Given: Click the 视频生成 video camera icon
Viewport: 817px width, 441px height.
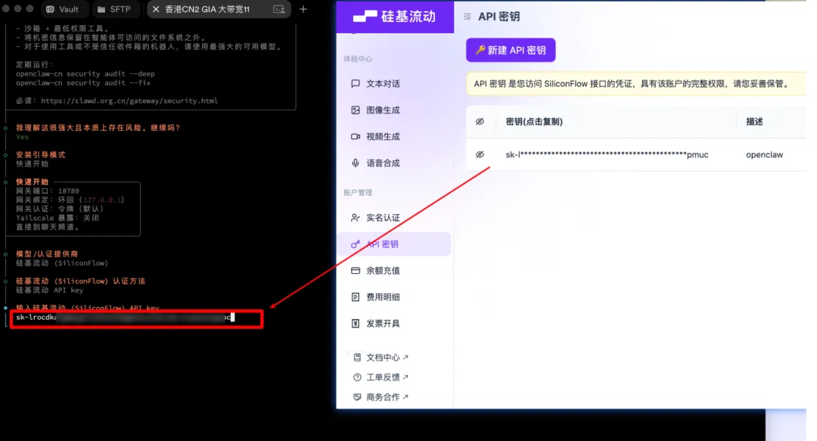Looking at the screenshot, I should tap(356, 137).
